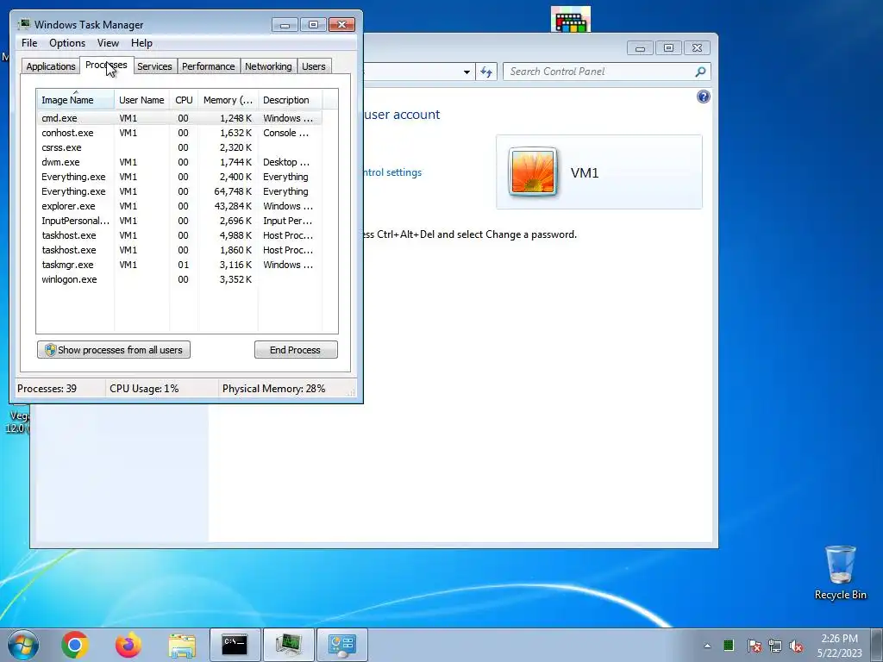
Task: Open Control Panel help question mark icon
Action: pos(704,97)
